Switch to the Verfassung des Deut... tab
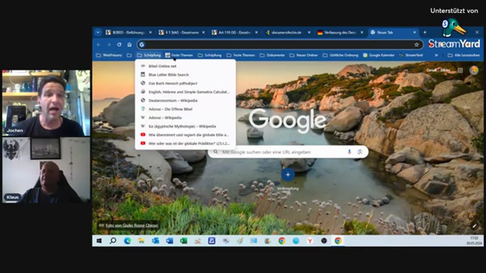Screen dimensions: 486x273 click(x=340, y=33)
